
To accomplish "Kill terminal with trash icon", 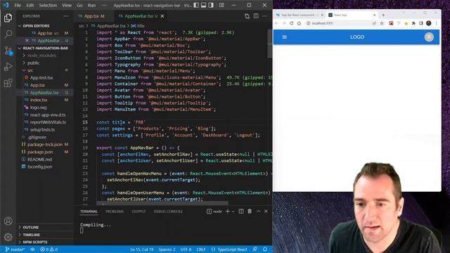I will pos(250,212).
